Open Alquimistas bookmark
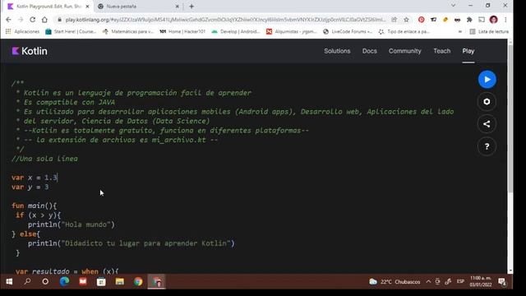 291,31
